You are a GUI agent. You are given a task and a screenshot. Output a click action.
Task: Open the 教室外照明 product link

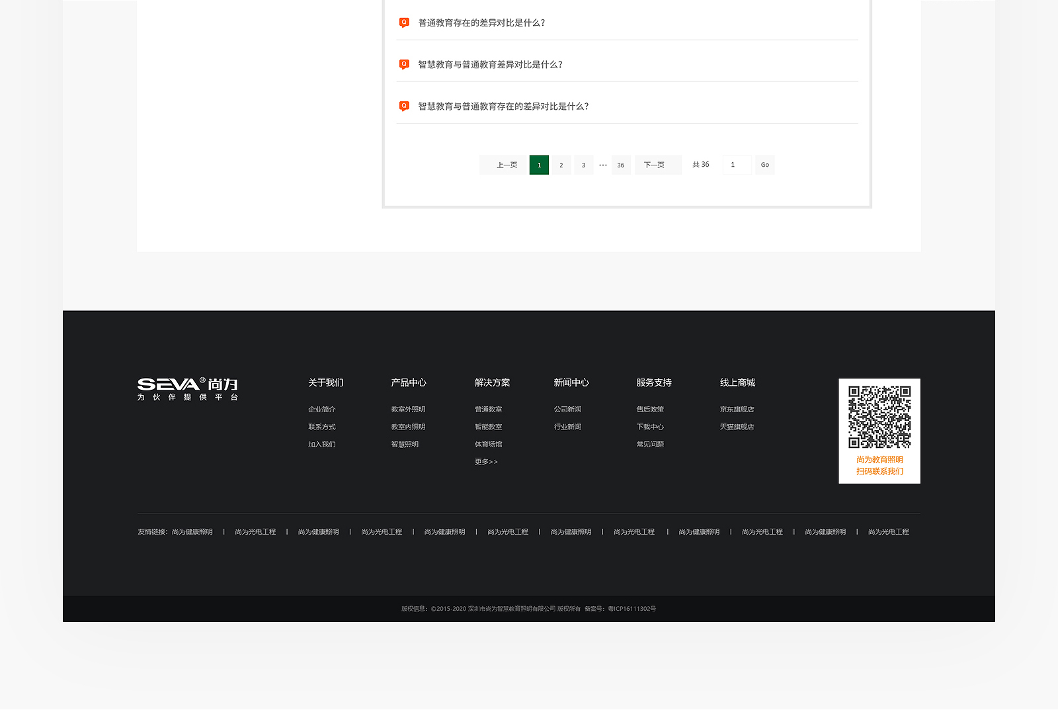tap(409, 410)
